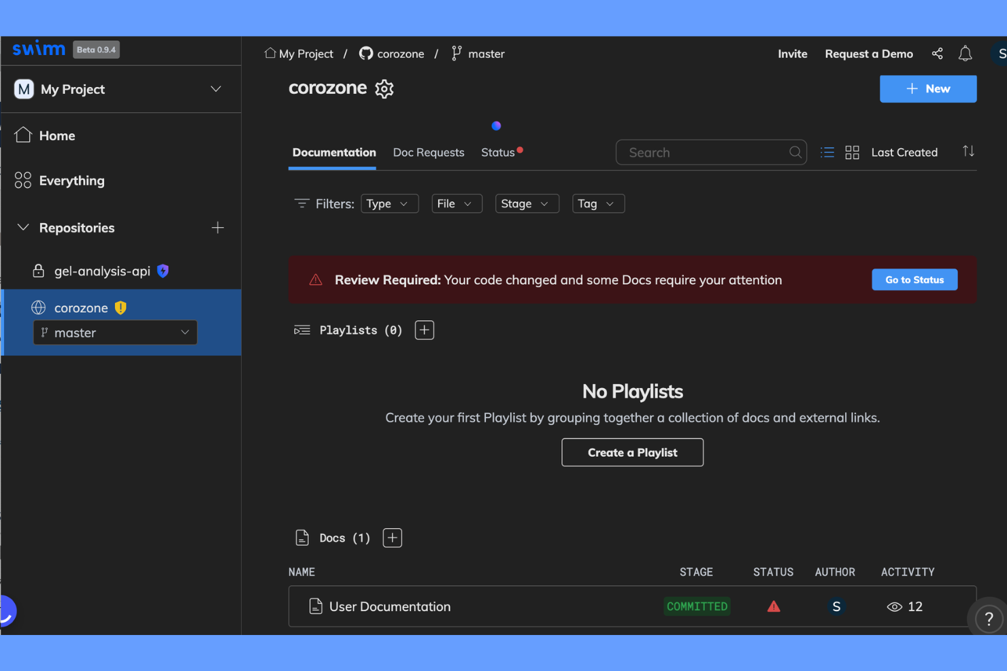Switch to the Doc Requests tab
Viewport: 1007px width, 671px height.
(429, 152)
